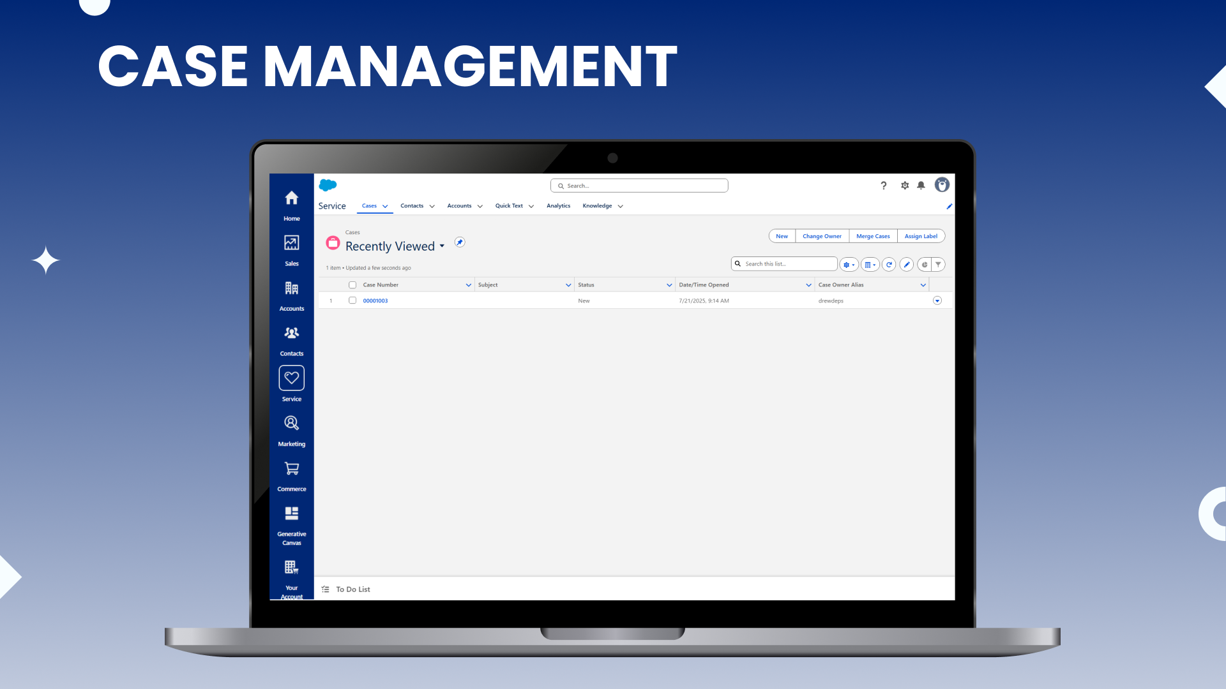Expand the Status column menu chevron
The image size is (1226, 689).
(669, 285)
